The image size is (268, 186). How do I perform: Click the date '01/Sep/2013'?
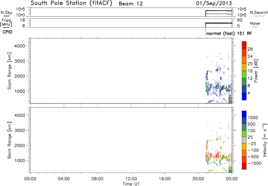click(214, 3)
